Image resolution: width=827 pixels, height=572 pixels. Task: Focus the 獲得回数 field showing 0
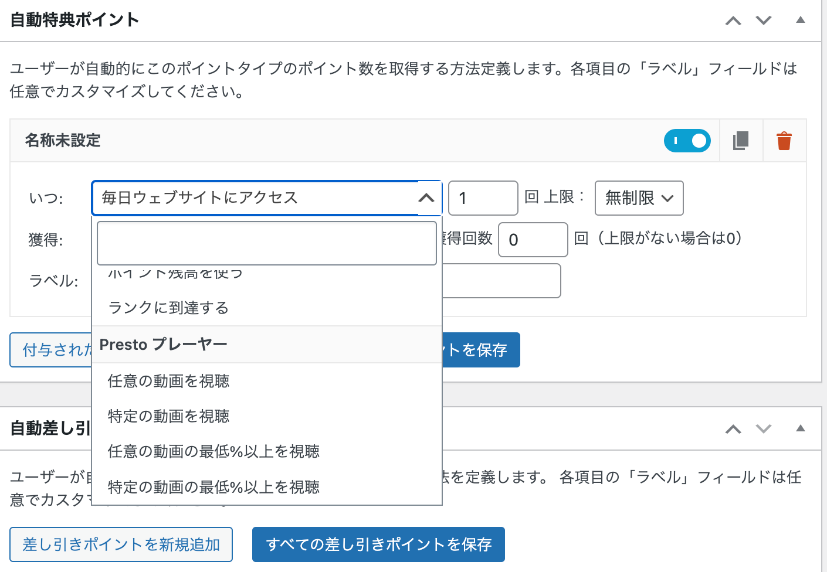(x=533, y=240)
